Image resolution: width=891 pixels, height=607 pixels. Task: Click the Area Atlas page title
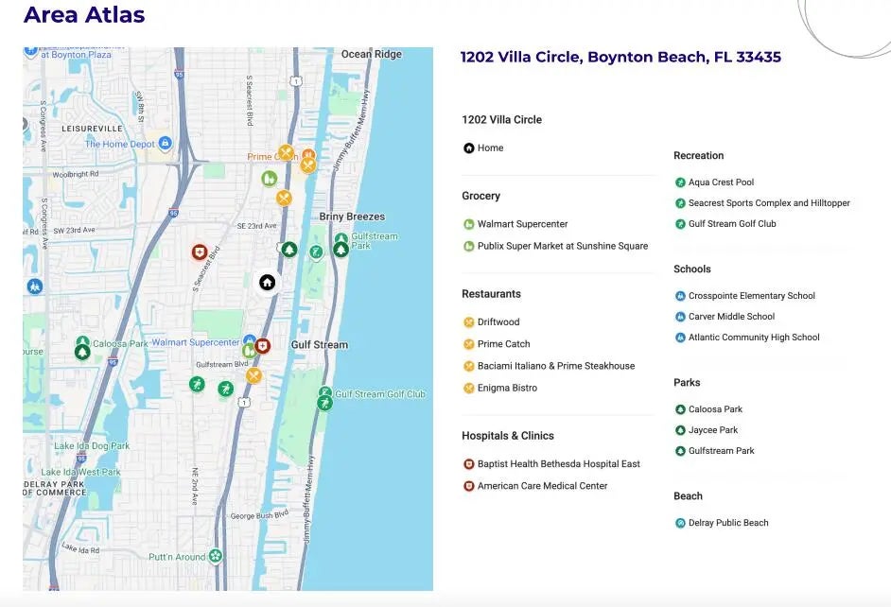tap(84, 15)
